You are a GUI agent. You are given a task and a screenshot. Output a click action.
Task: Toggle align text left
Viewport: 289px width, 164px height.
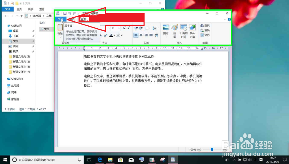(x=136, y=35)
